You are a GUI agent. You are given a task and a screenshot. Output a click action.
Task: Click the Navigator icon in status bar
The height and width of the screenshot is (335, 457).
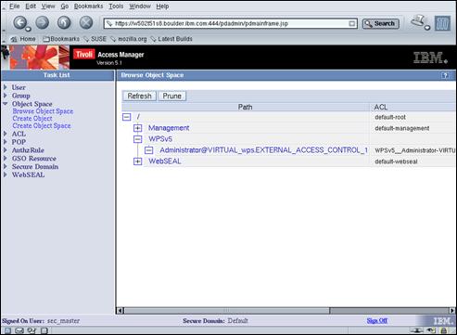coord(7,330)
